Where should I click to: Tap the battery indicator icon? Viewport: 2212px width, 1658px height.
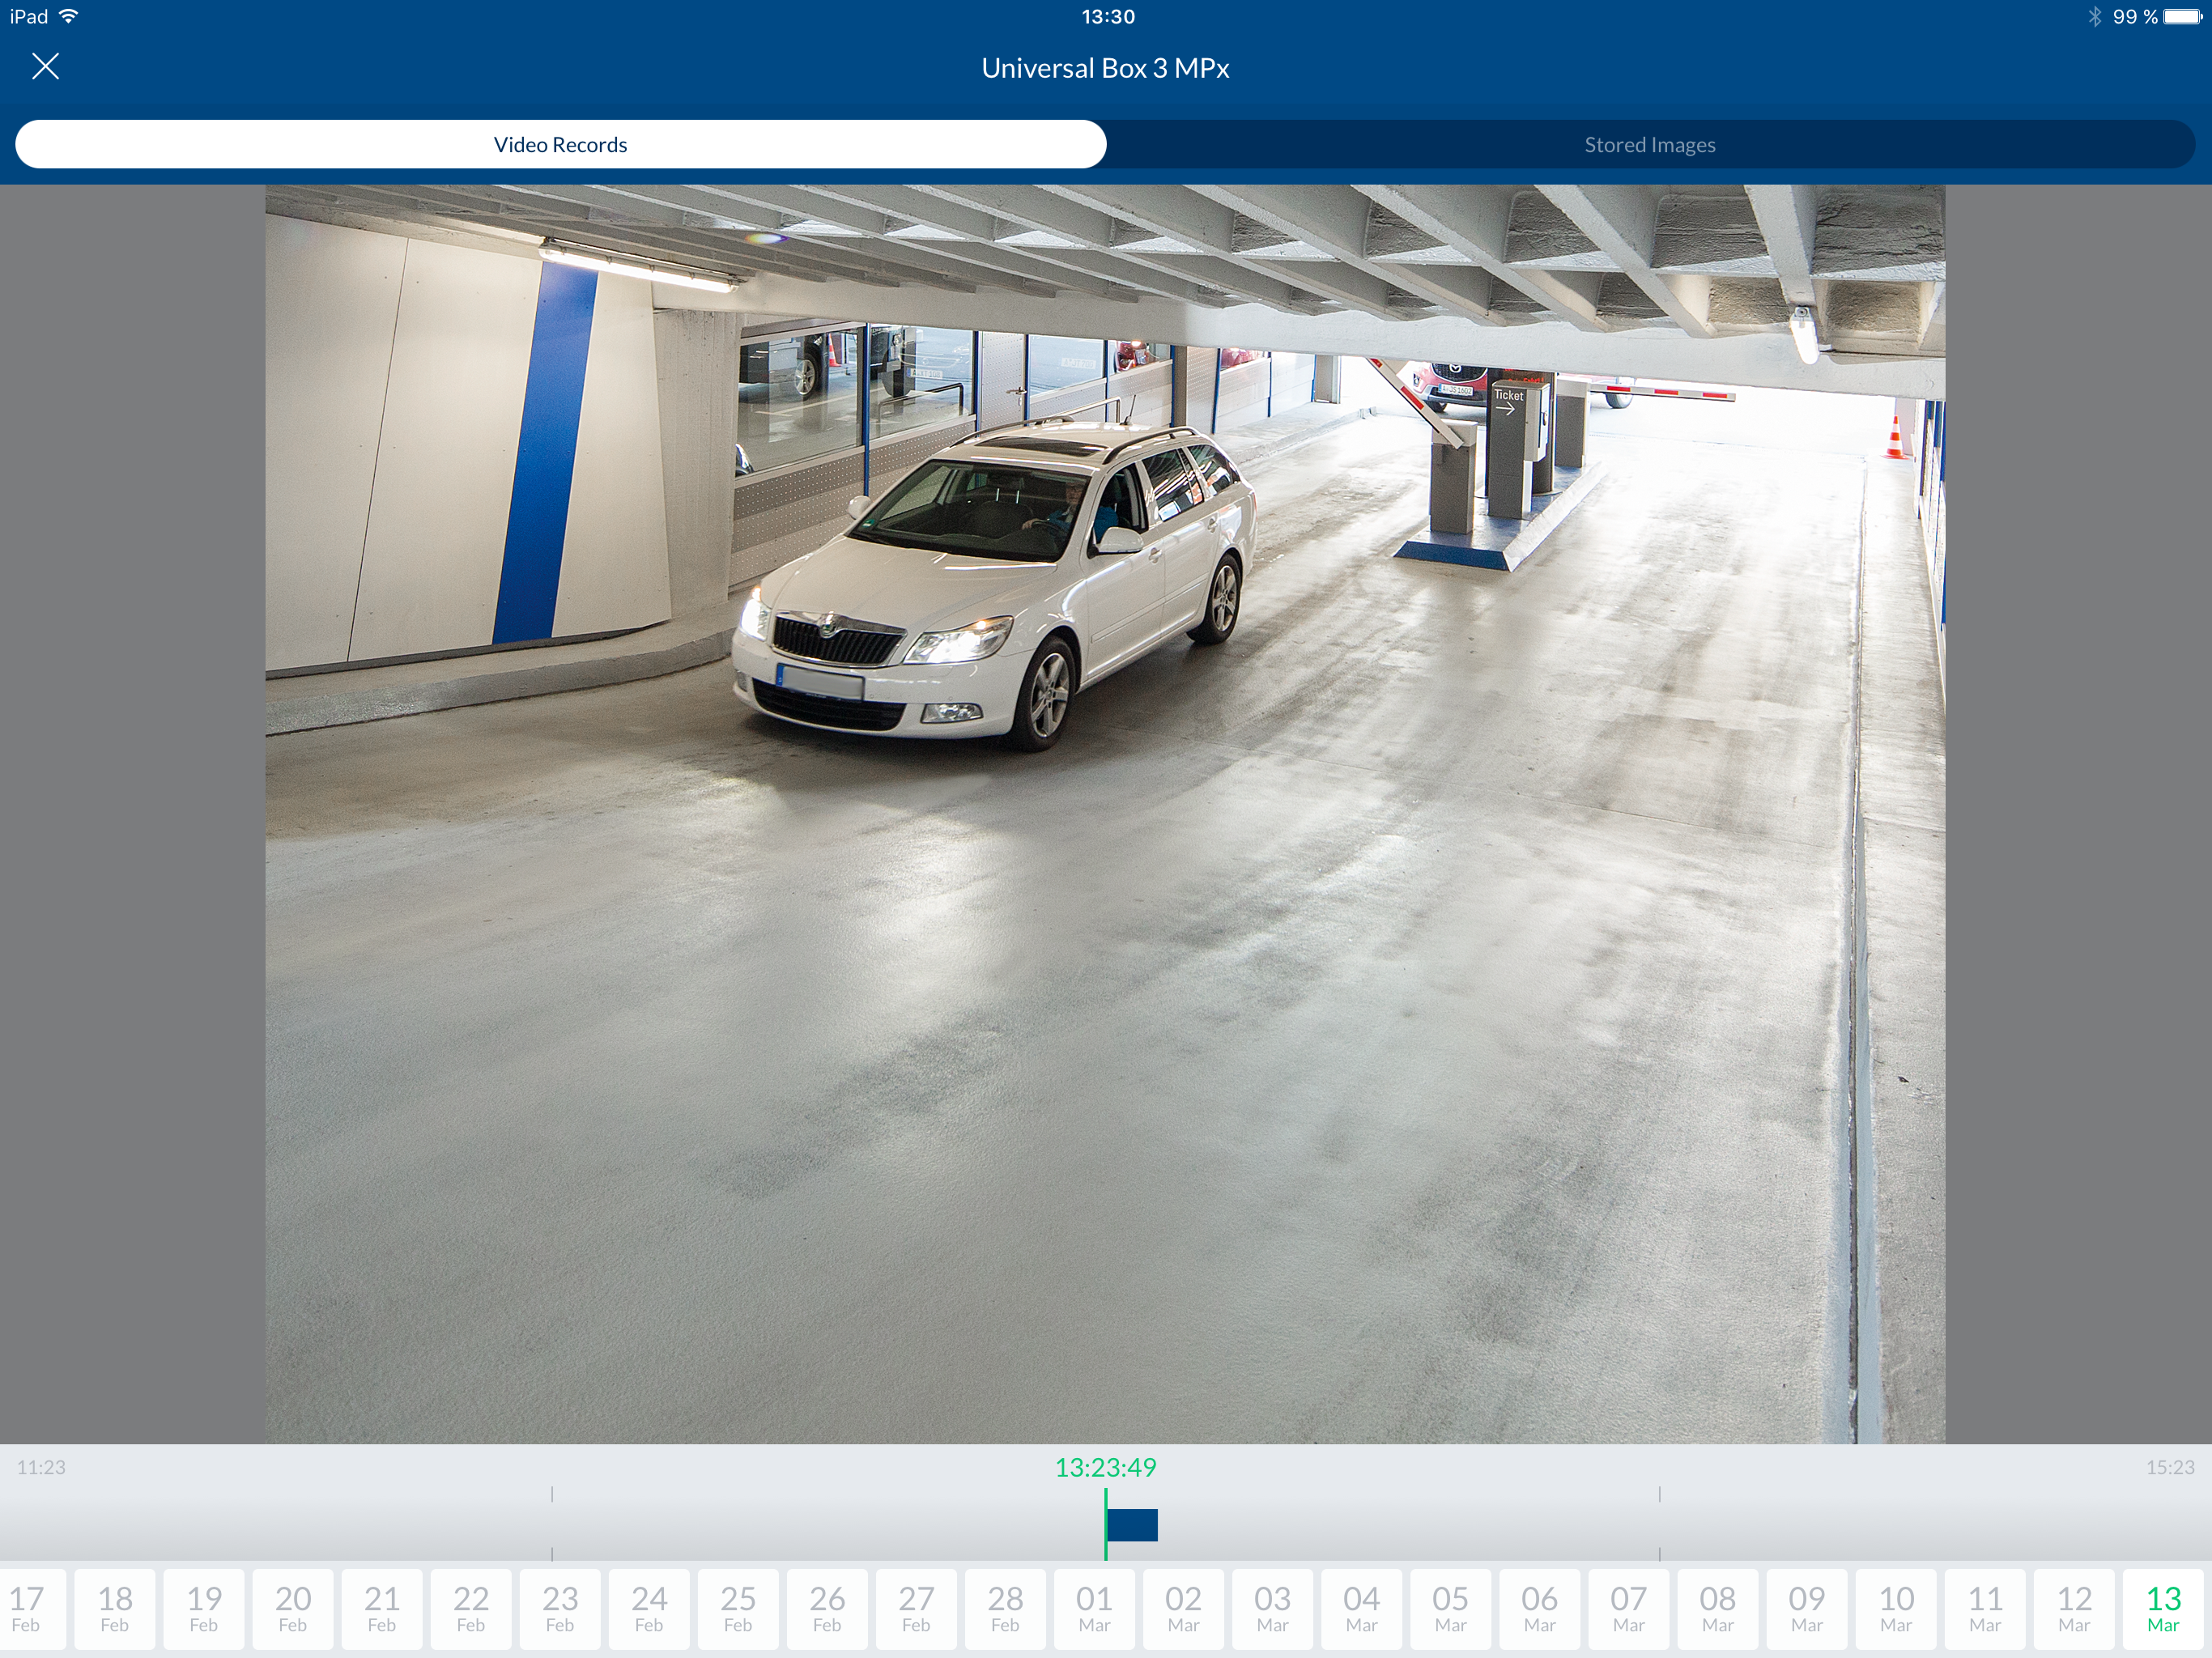[x=2181, y=16]
